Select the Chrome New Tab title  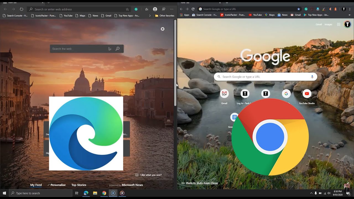pyautogui.click(x=185, y=2)
